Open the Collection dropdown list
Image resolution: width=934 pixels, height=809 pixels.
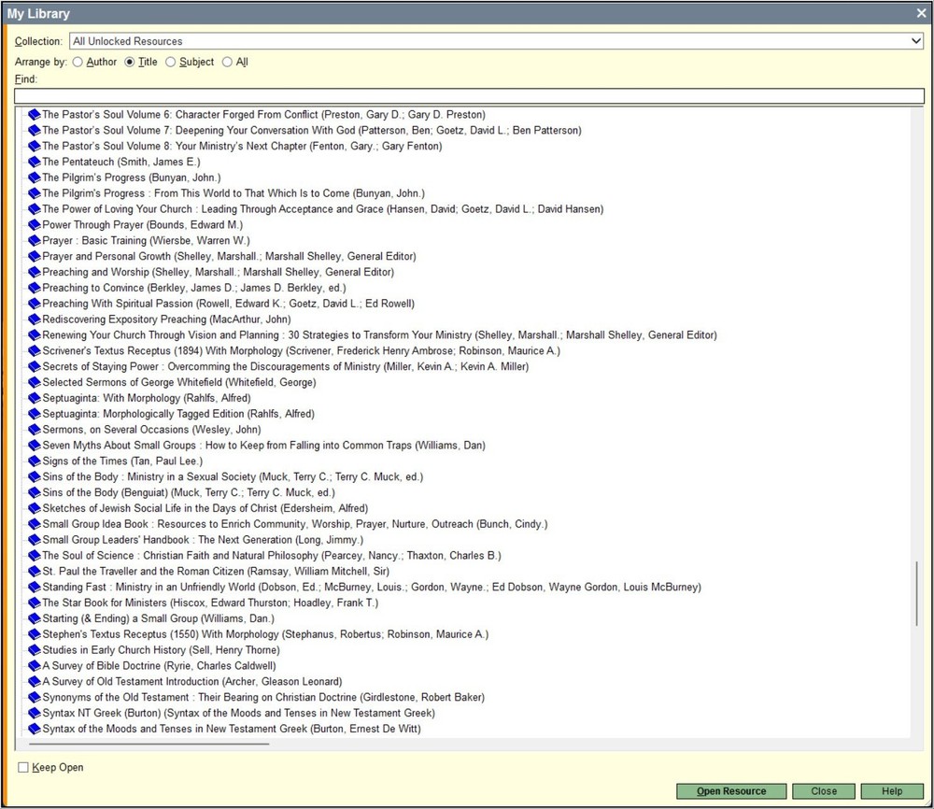point(915,41)
